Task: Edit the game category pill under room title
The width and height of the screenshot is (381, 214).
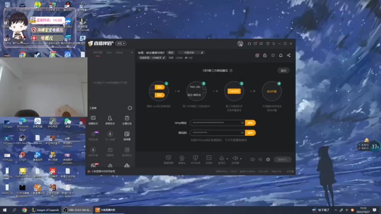Action: point(152,58)
